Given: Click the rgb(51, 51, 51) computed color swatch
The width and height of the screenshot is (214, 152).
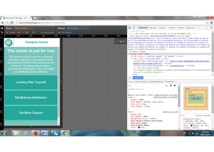Looking at the screenshot, I should (192, 126).
